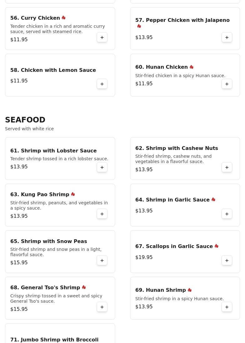Image resolution: width=245 pixels, height=343 pixels.
Task: Click the SEAFOOD section heading
Action: 25,120
